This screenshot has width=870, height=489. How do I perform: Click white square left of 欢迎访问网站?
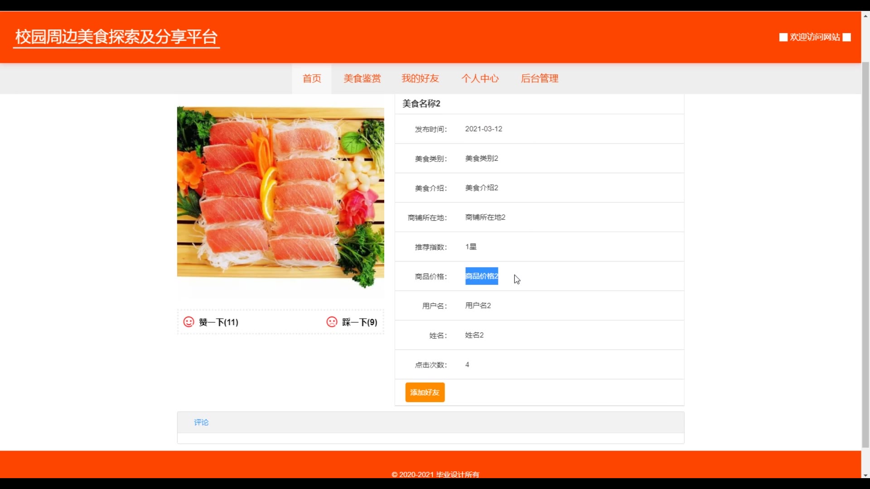(783, 37)
